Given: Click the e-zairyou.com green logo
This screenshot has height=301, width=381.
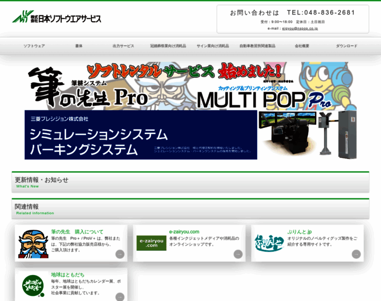Looking at the screenshot, I should click(x=151, y=243).
